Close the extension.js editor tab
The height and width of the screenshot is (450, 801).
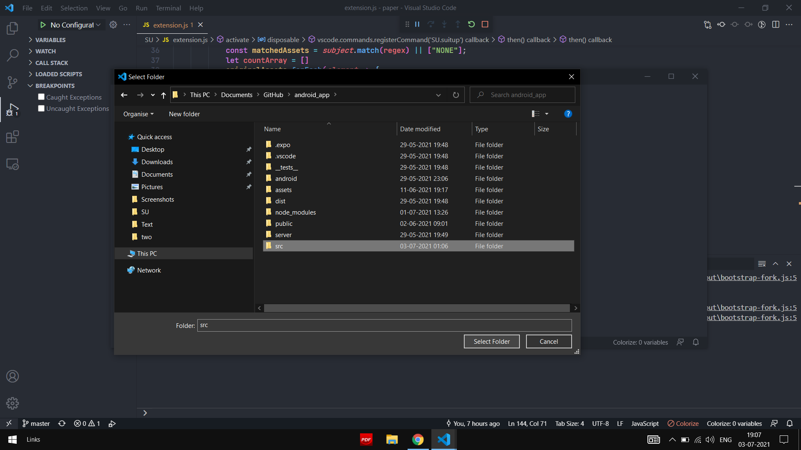200,25
